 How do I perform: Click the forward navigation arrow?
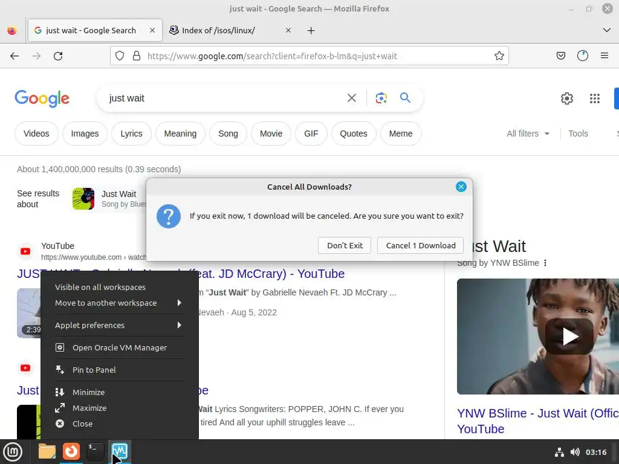pyautogui.click(x=36, y=56)
